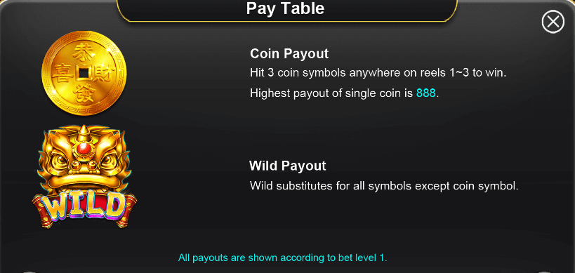Image resolution: width=575 pixels, height=273 pixels.
Task: Click the square hole in the gold coin
Action: click(x=84, y=73)
